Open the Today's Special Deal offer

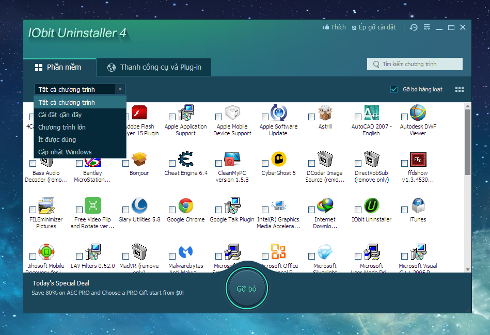[60, 283]
